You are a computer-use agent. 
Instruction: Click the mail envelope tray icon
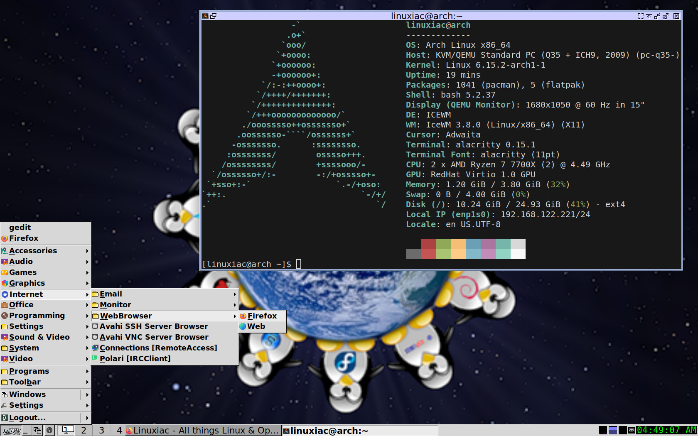(x=632, y=431)
